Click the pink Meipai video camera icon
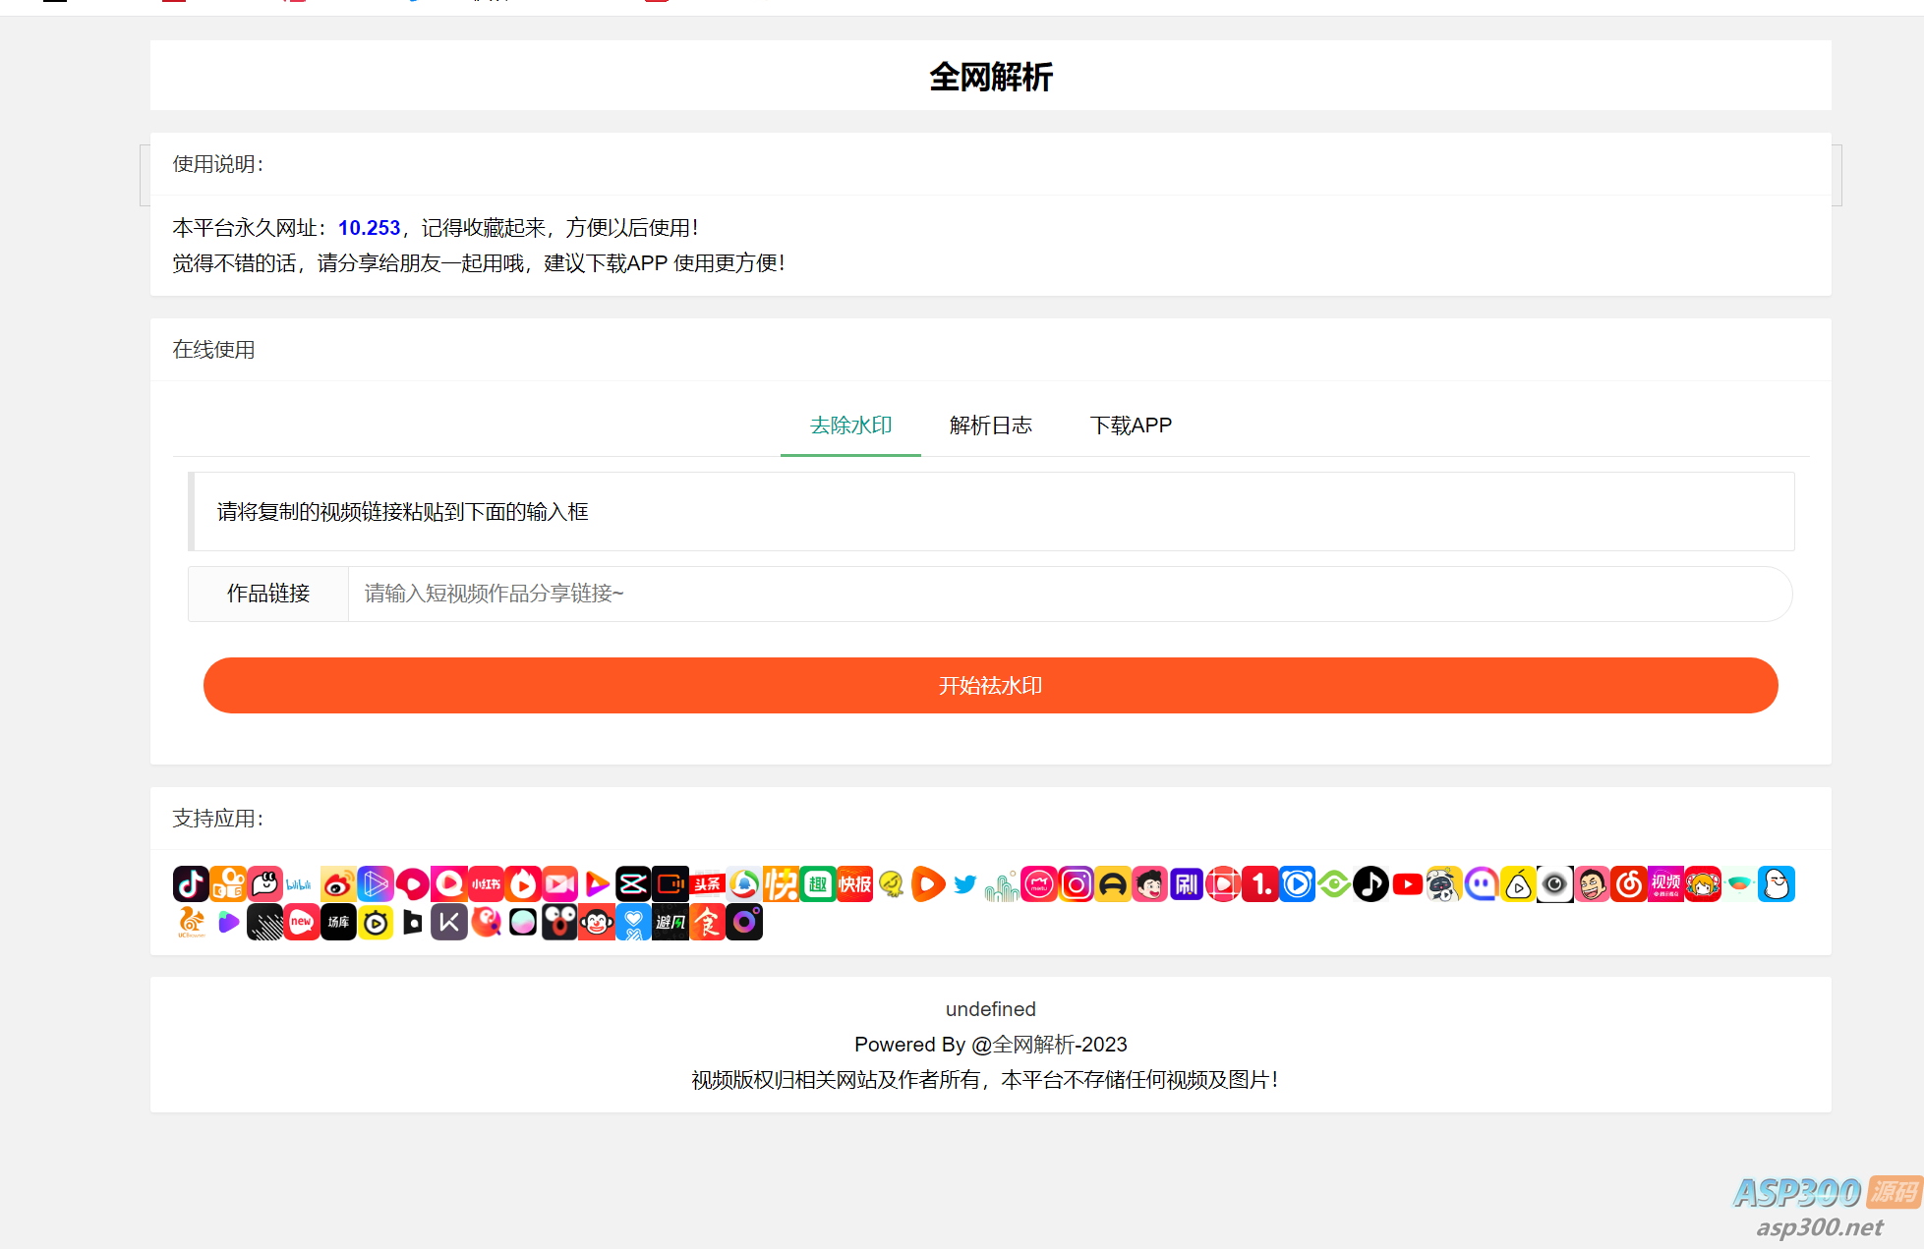 tap(560, 884)
